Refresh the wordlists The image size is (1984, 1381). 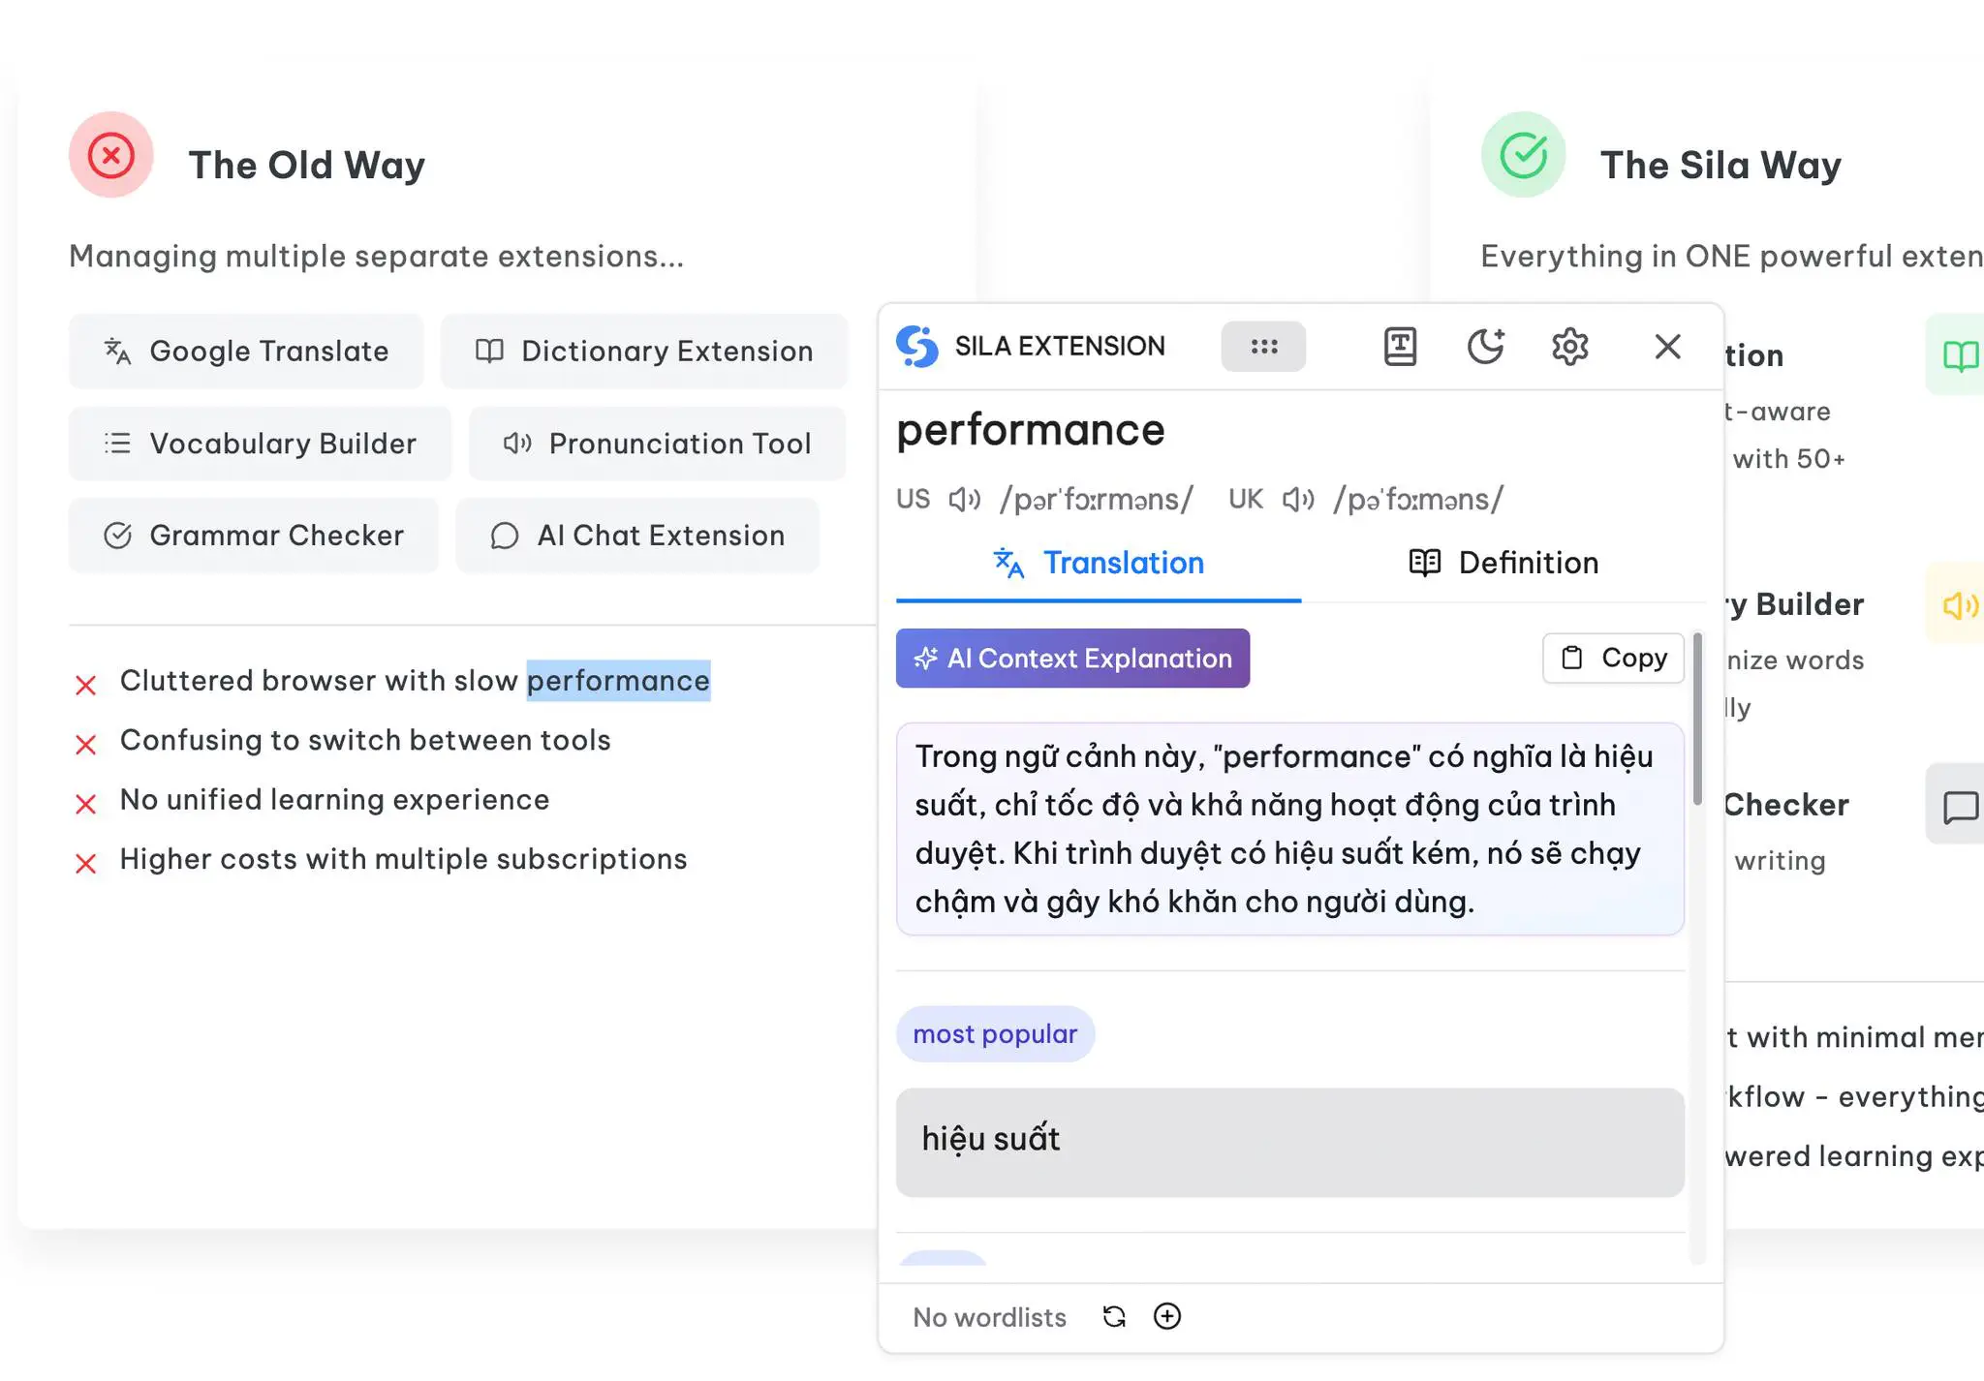1114,1317
